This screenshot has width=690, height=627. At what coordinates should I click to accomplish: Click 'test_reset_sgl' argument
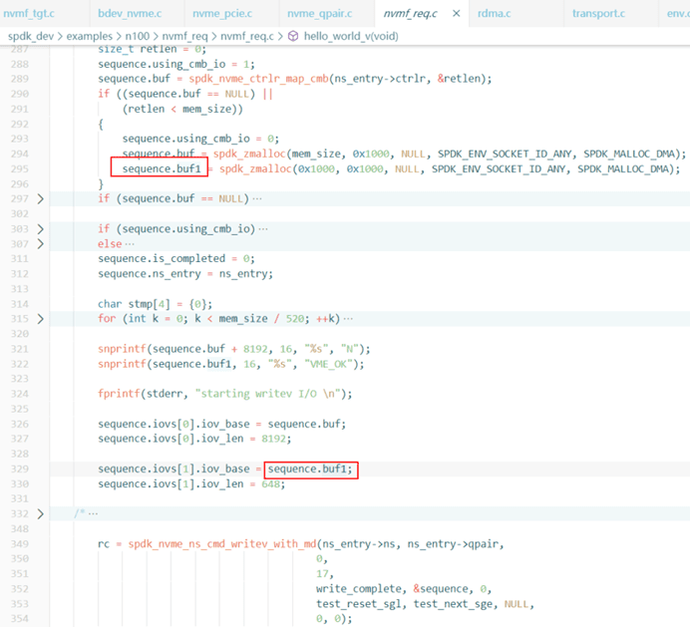tap(358, 604)
